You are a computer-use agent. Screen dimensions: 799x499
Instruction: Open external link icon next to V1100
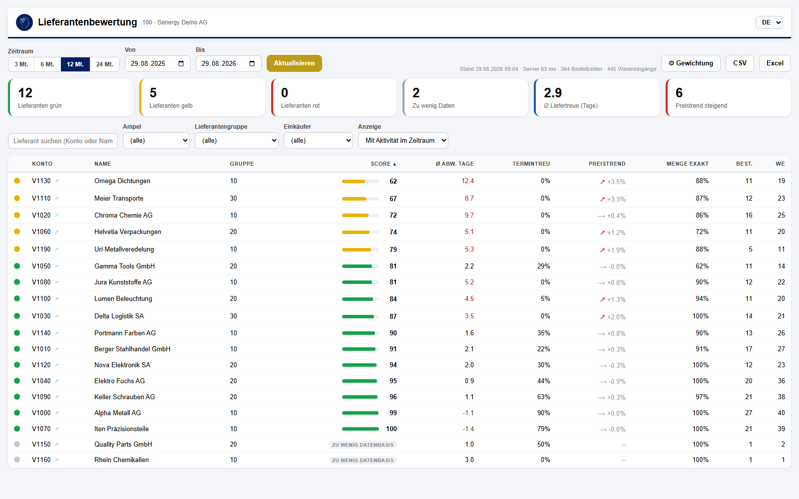pyautogui.click(x=57, y=299)
